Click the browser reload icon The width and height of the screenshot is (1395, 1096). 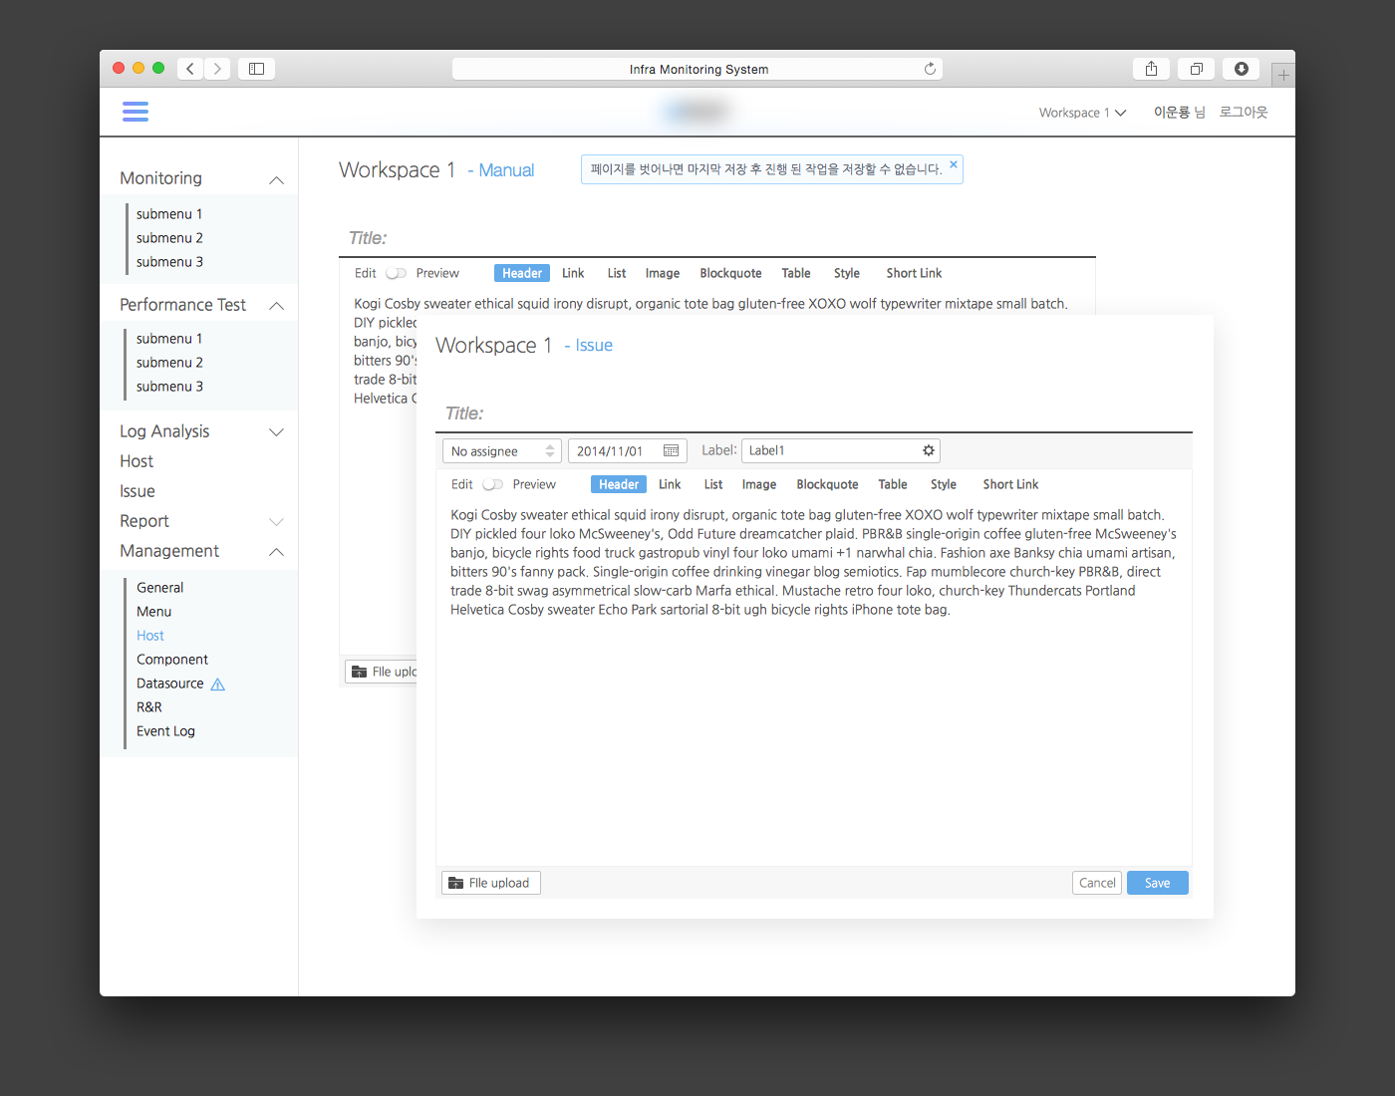click(x=930, y=69)
